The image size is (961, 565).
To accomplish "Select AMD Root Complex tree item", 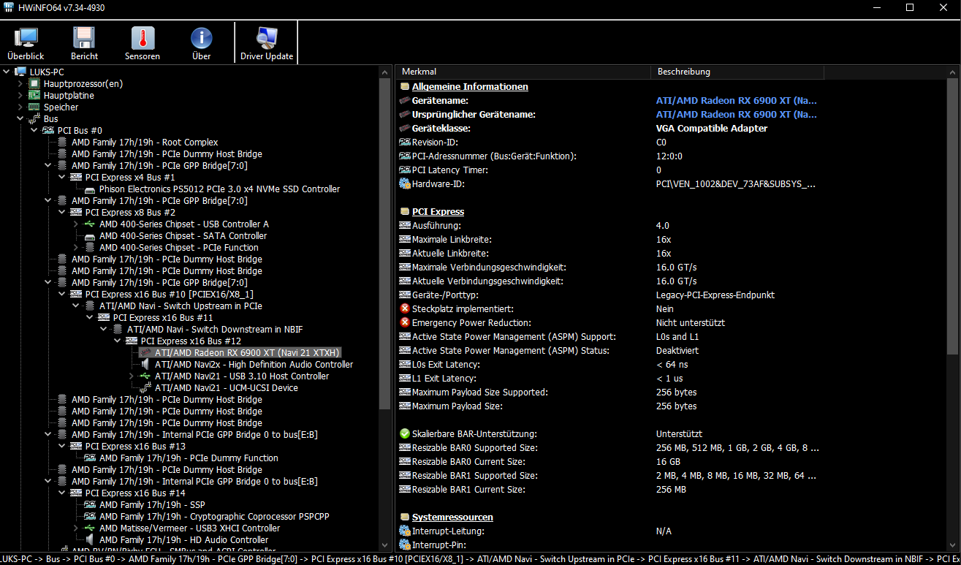I will [145, 143].
